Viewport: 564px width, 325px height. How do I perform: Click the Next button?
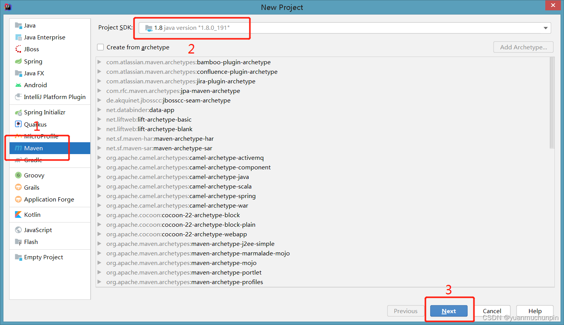click(449, 311)
